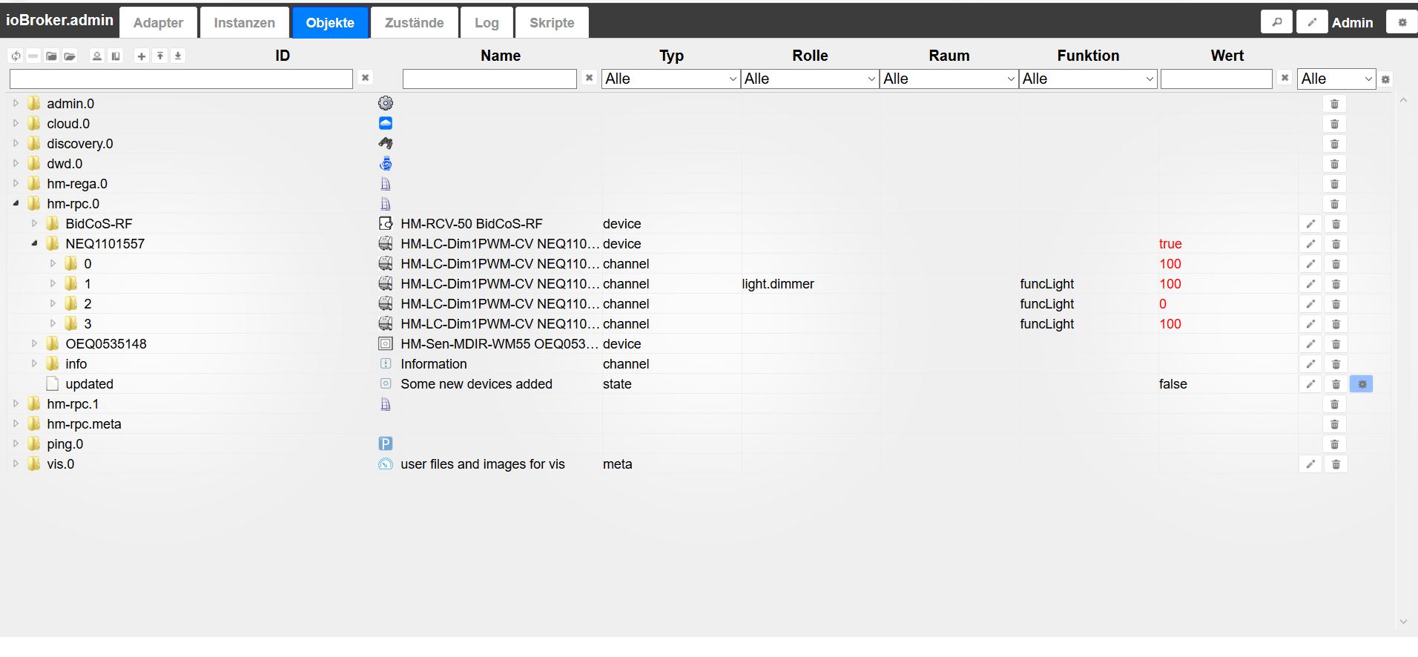Open the magnifier search in header
Screen dimensions: 1418x657
pyautogui.click(x=1276, y=22)
